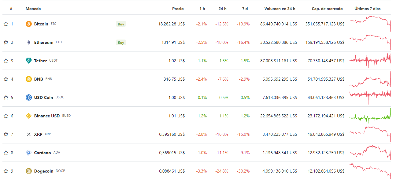Click the Dogecoin logo icon
This screenshot has width=400, height=179.
29,171
